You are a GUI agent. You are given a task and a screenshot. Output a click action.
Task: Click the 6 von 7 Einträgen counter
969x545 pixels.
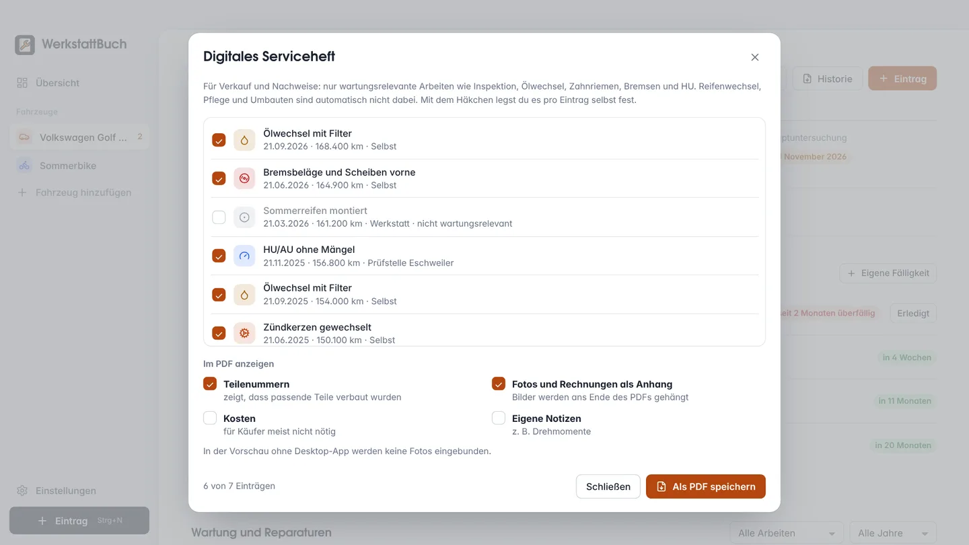point(239,486)
